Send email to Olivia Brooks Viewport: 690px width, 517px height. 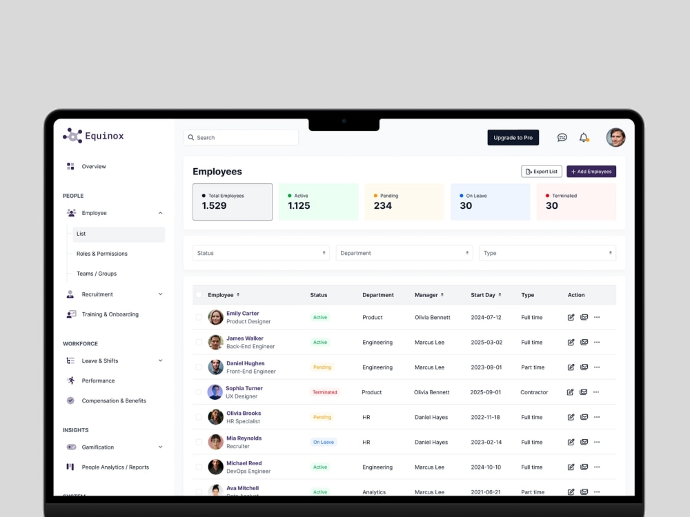[584, 417]
